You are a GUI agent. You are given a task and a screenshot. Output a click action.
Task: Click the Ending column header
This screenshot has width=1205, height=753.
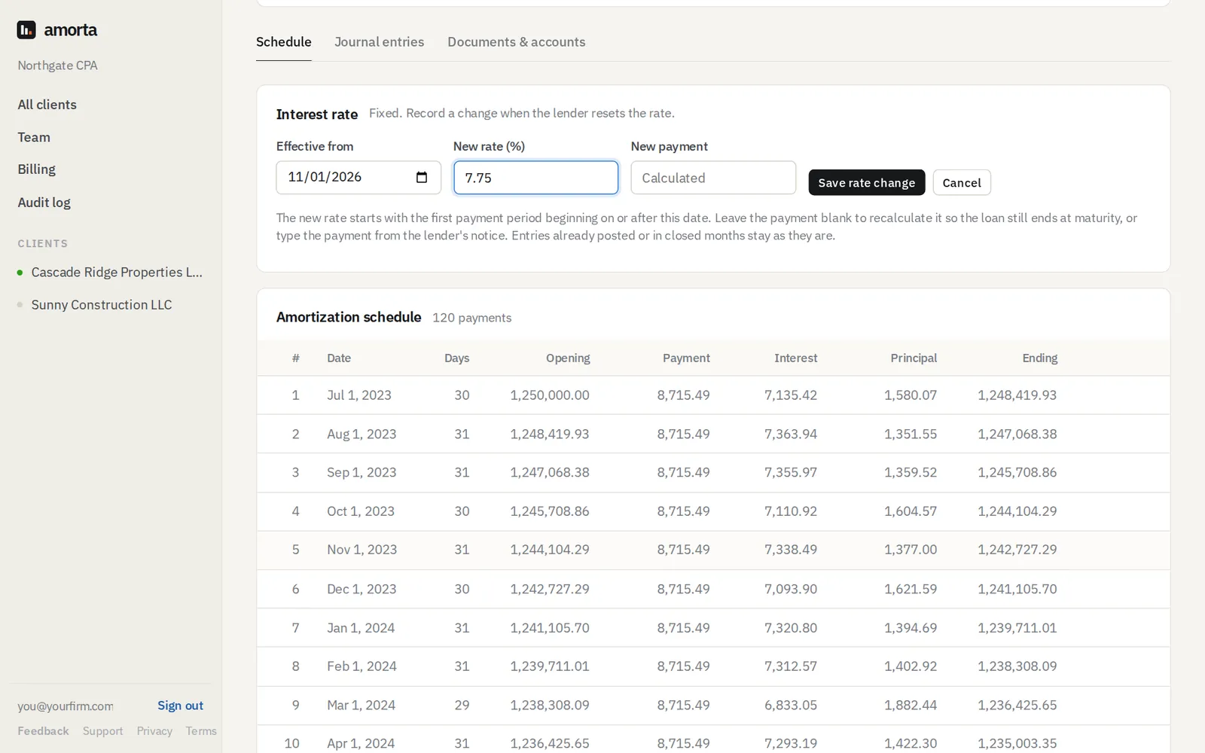[1039, 358]
